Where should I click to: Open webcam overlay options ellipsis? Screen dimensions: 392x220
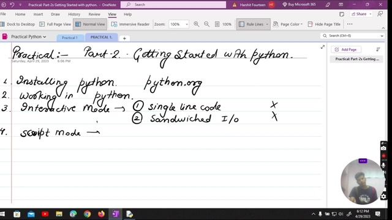pyautogui.click(x=363, y=161)
